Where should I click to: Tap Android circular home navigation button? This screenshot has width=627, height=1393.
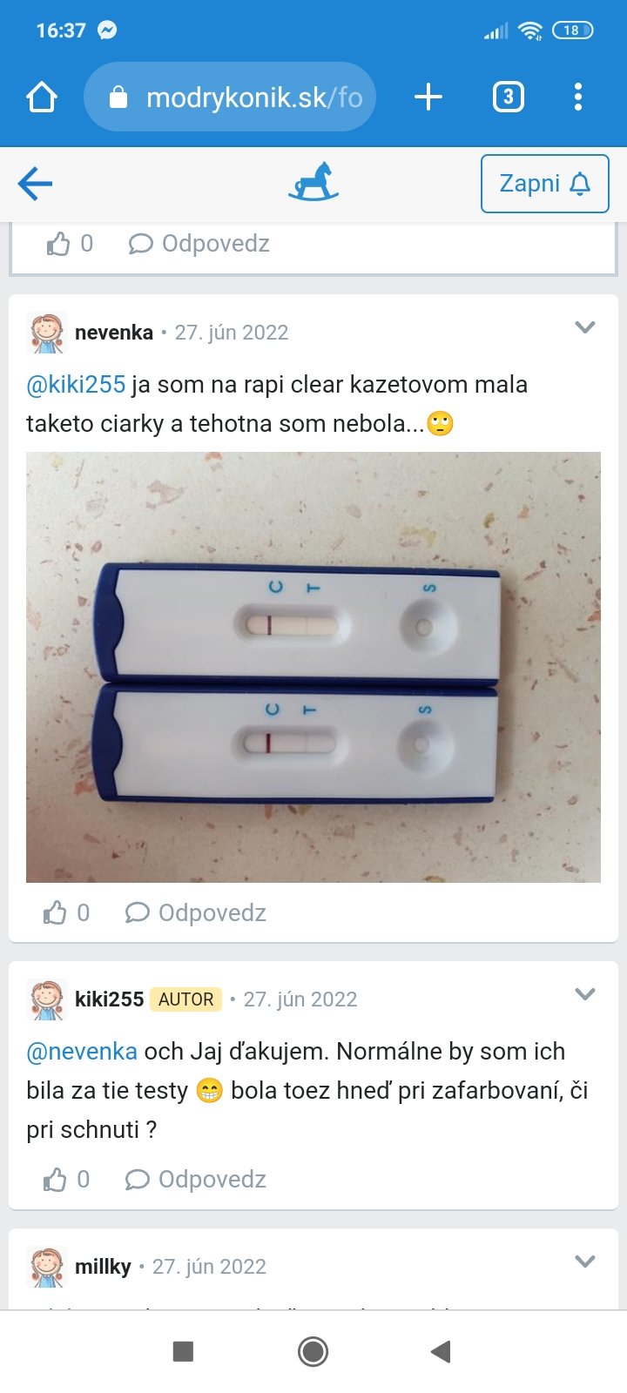(x=313, y=1351)
